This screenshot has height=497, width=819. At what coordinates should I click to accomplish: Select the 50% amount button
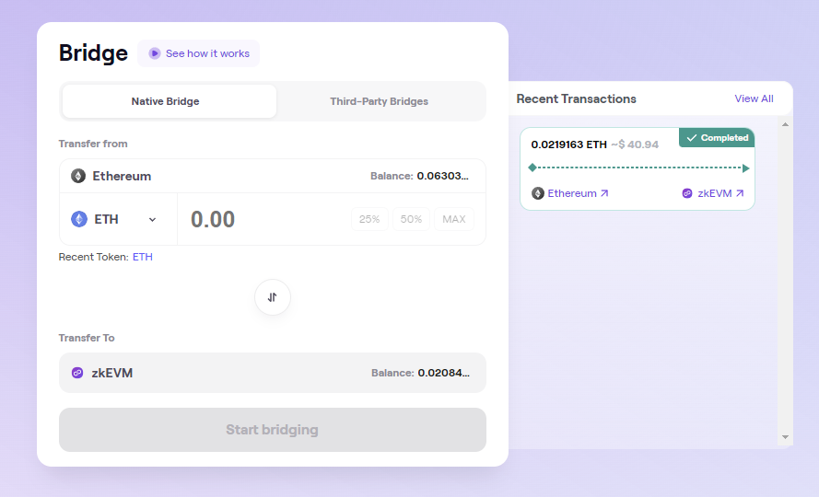pos(411,219)
